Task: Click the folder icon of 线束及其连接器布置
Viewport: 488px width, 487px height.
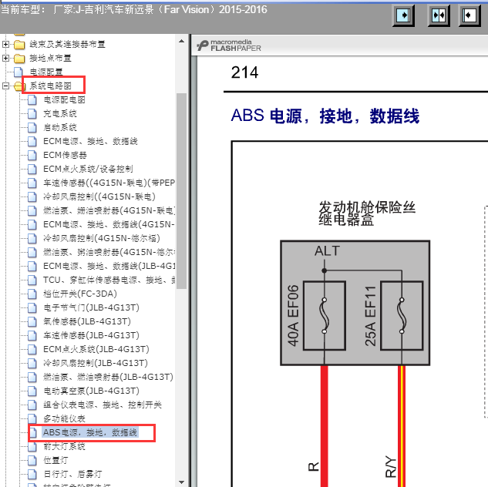Action: pyautogui.click(x=19, y=45)
